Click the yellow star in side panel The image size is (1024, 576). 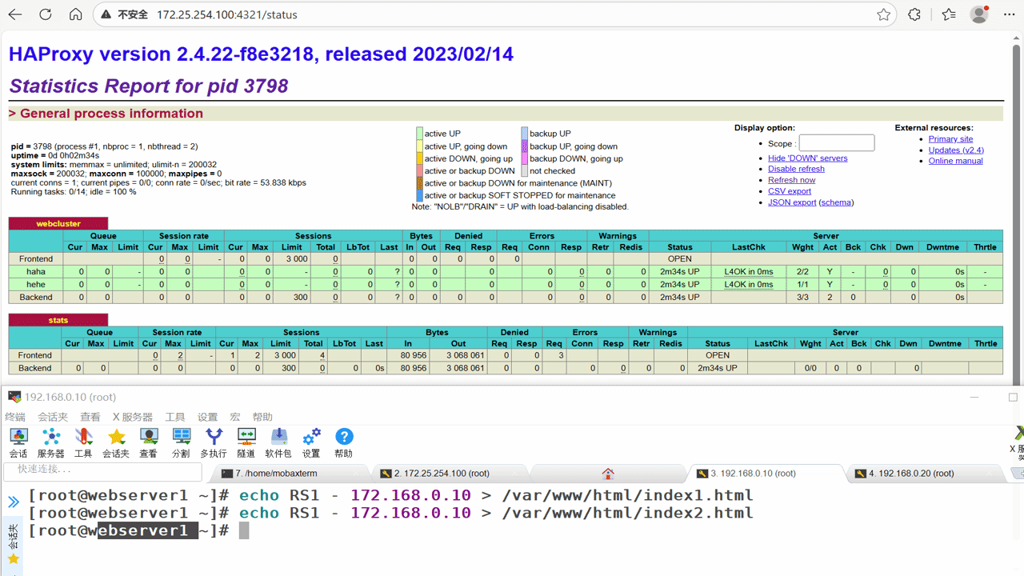(14, 558)
